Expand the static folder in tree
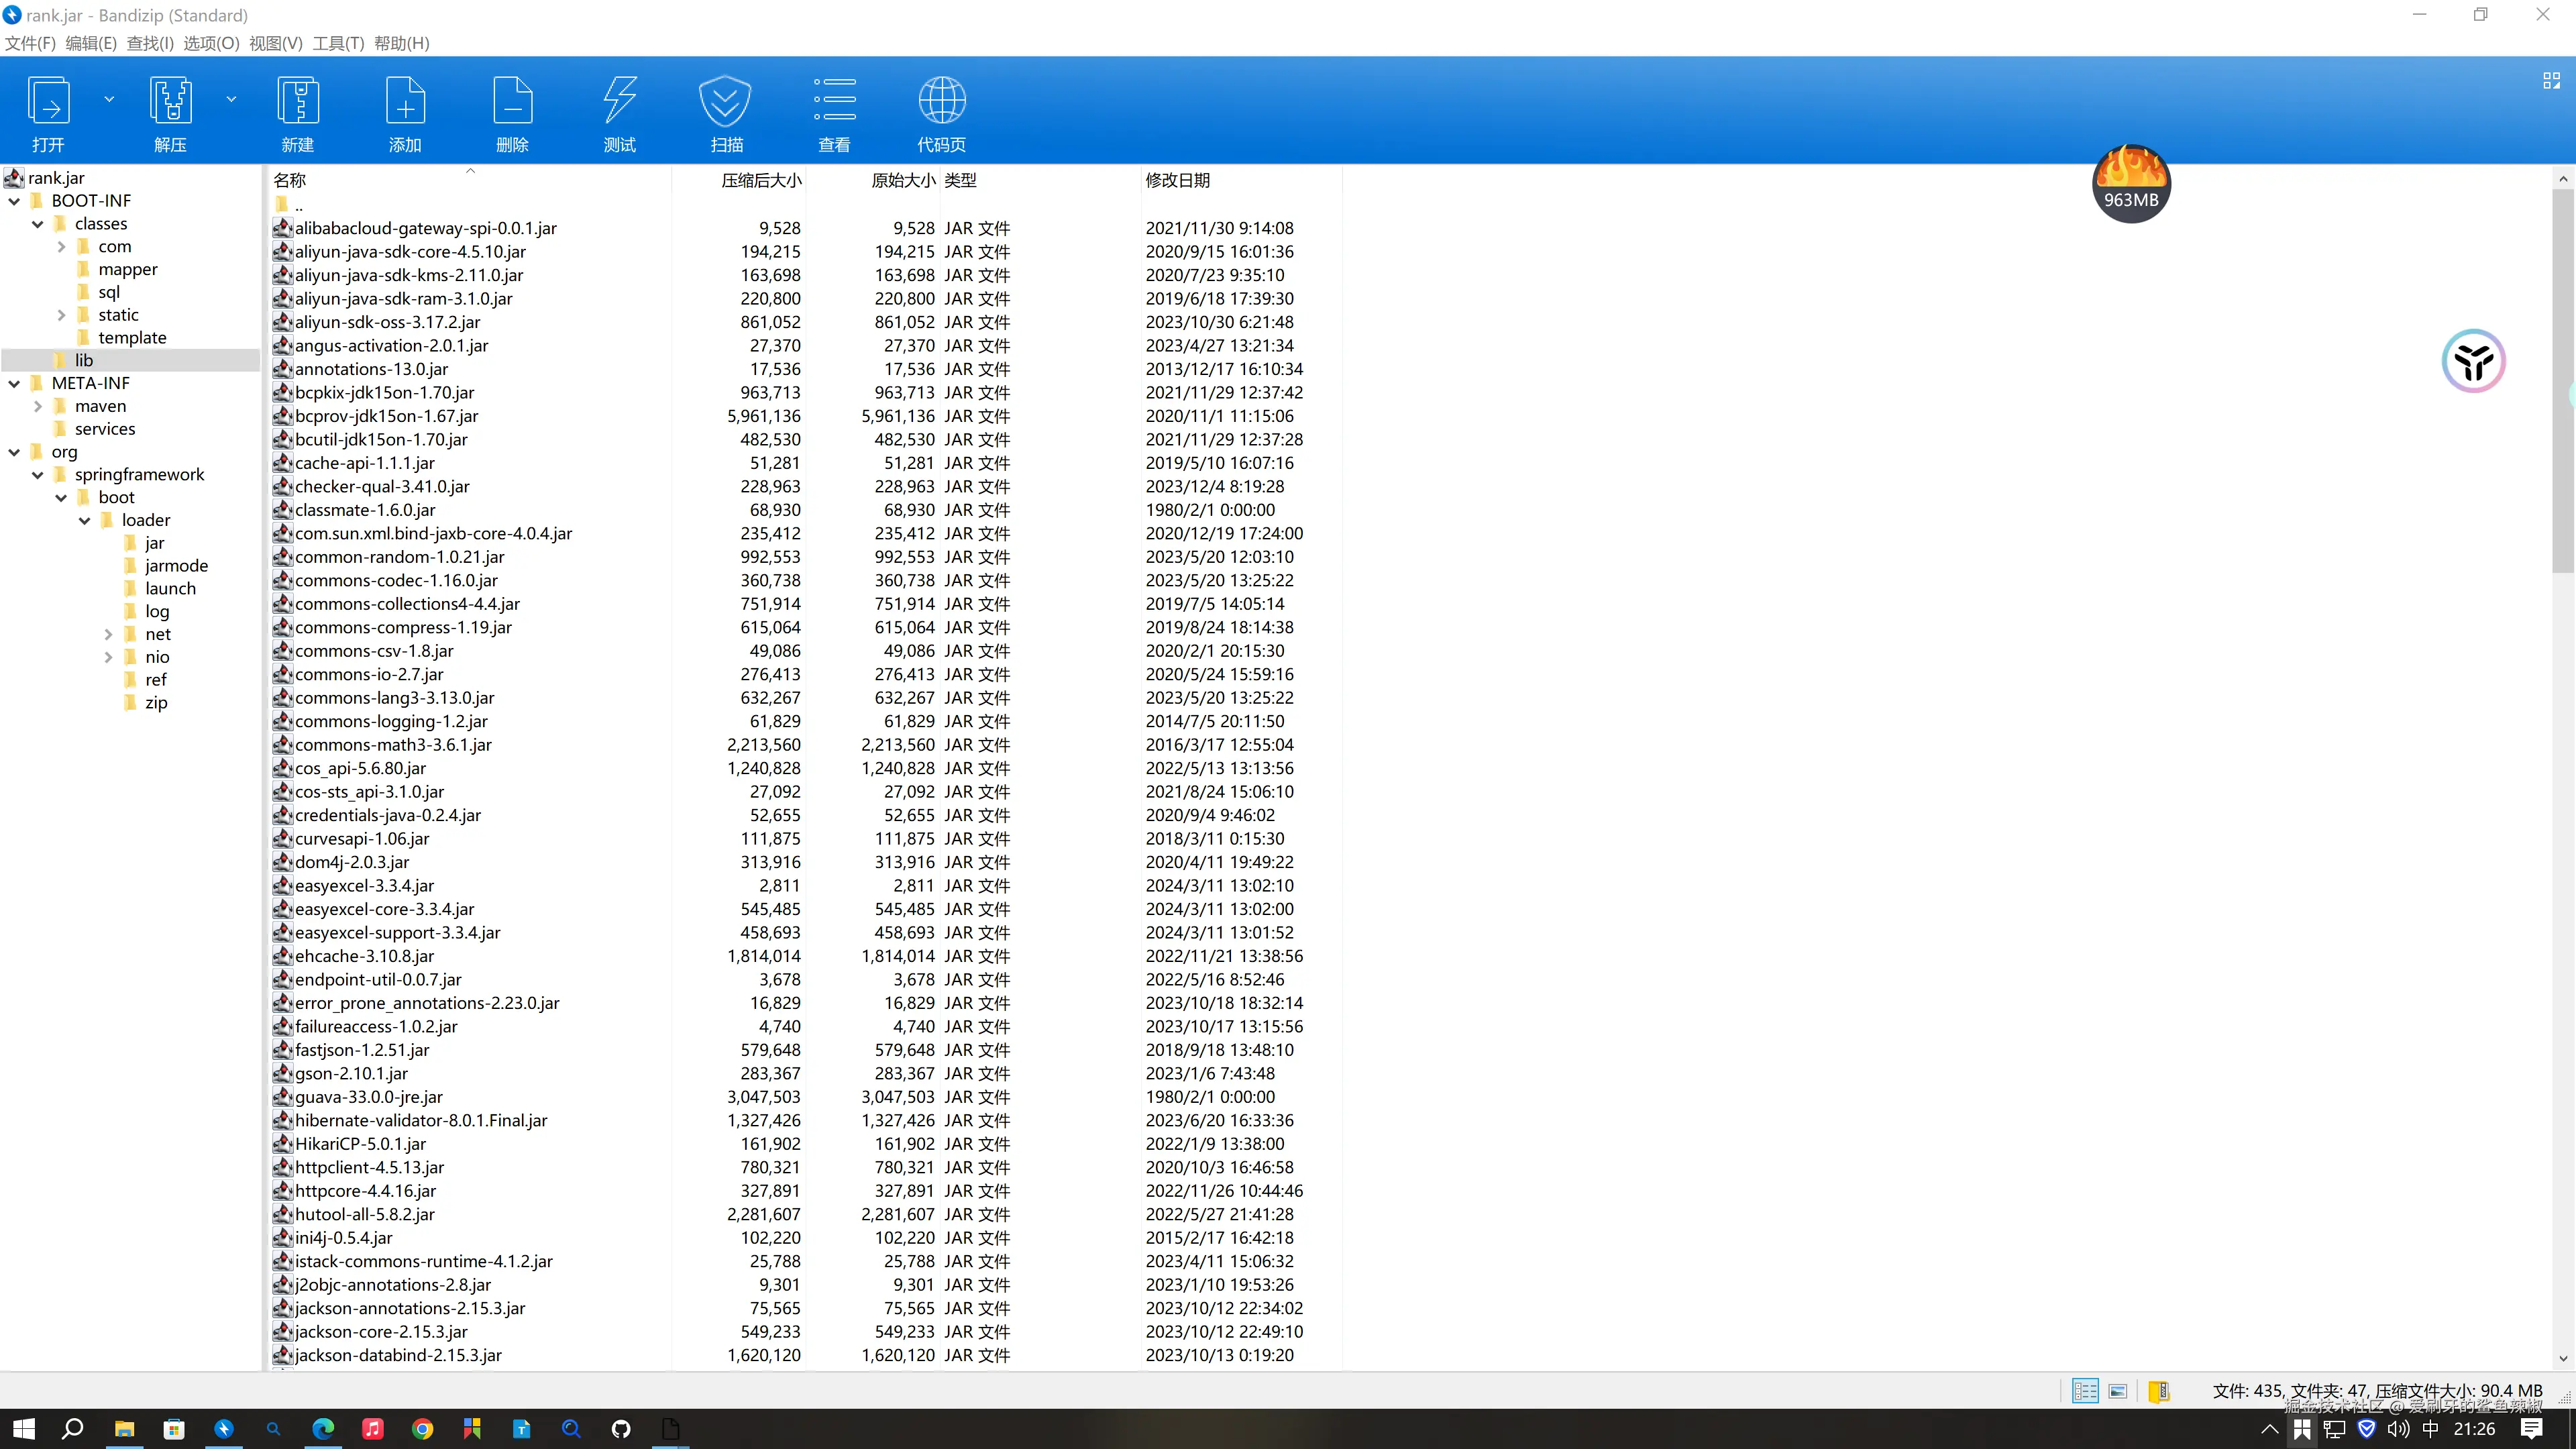This screenshot has height=1449, width=2576. pyautogui.click(x=61, y=315)
